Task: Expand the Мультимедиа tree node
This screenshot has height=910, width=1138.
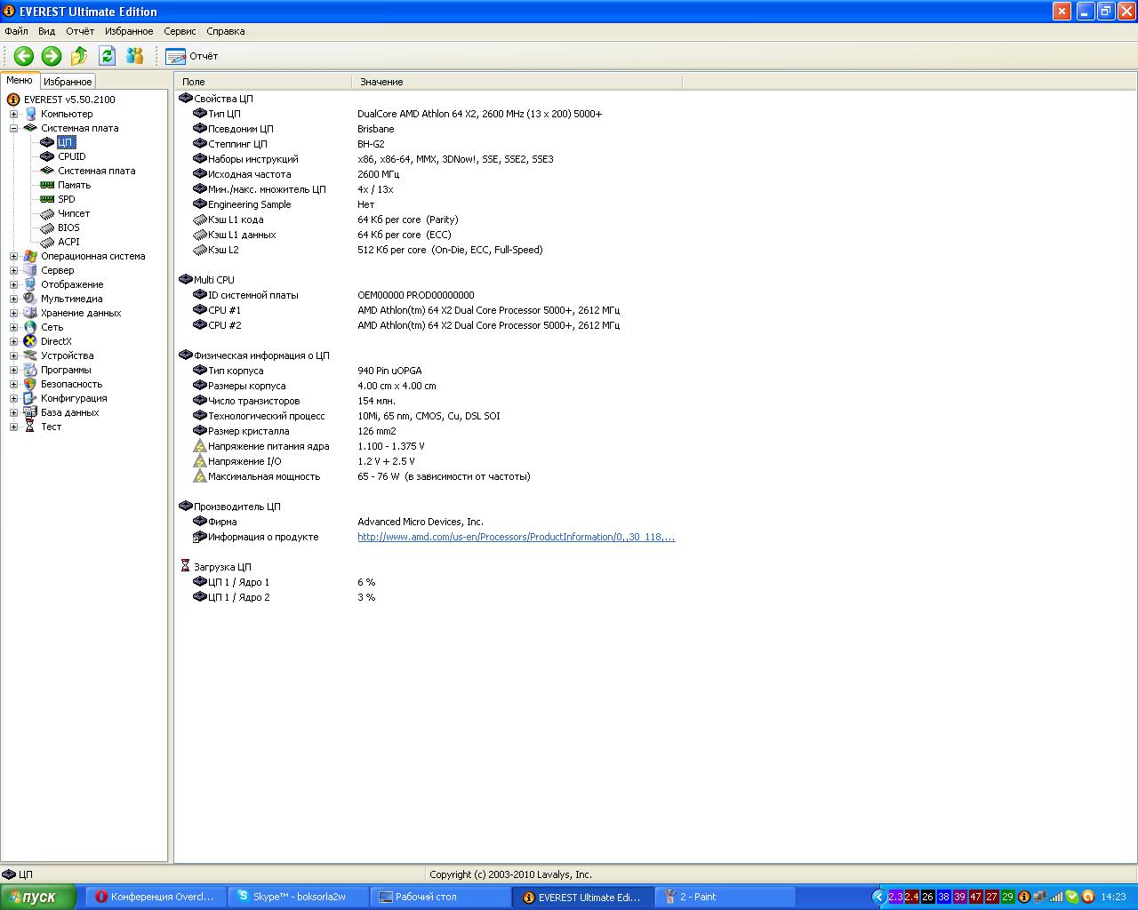Action: (13, 299)
